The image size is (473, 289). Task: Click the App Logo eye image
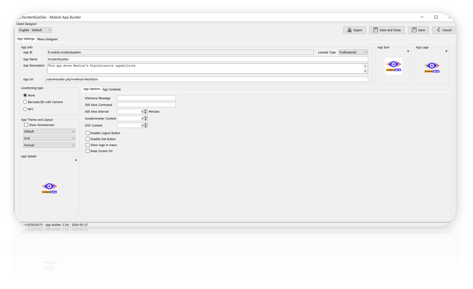tap(432, 66)
